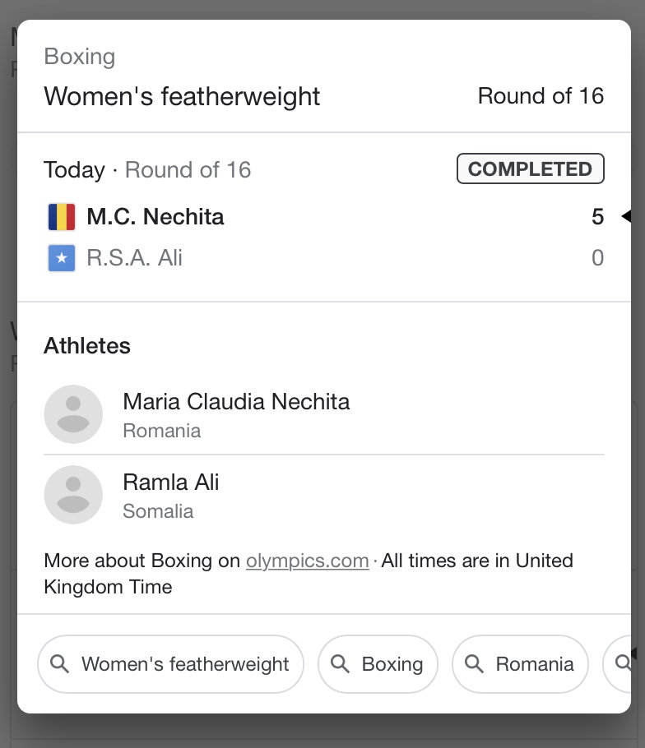Click the COMPLETED status badge
Image resolution: width=645 pixels, height=748 pixels.
pos(530,169)
